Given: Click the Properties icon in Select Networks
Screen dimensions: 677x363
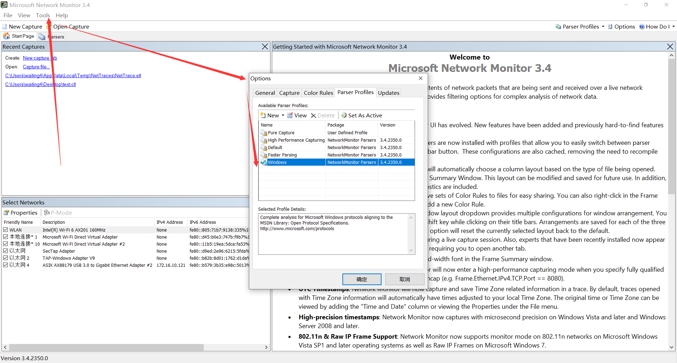Looking at the screenshot, I should 6,213.
